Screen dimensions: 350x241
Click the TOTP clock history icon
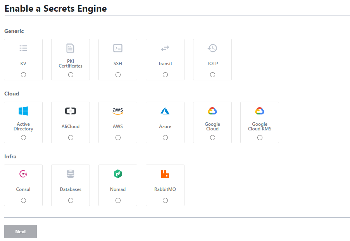212,48
